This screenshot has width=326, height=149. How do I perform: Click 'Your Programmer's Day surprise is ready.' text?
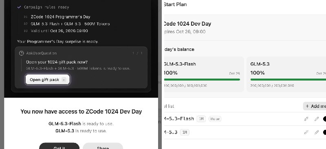click(x=57, y=42)
